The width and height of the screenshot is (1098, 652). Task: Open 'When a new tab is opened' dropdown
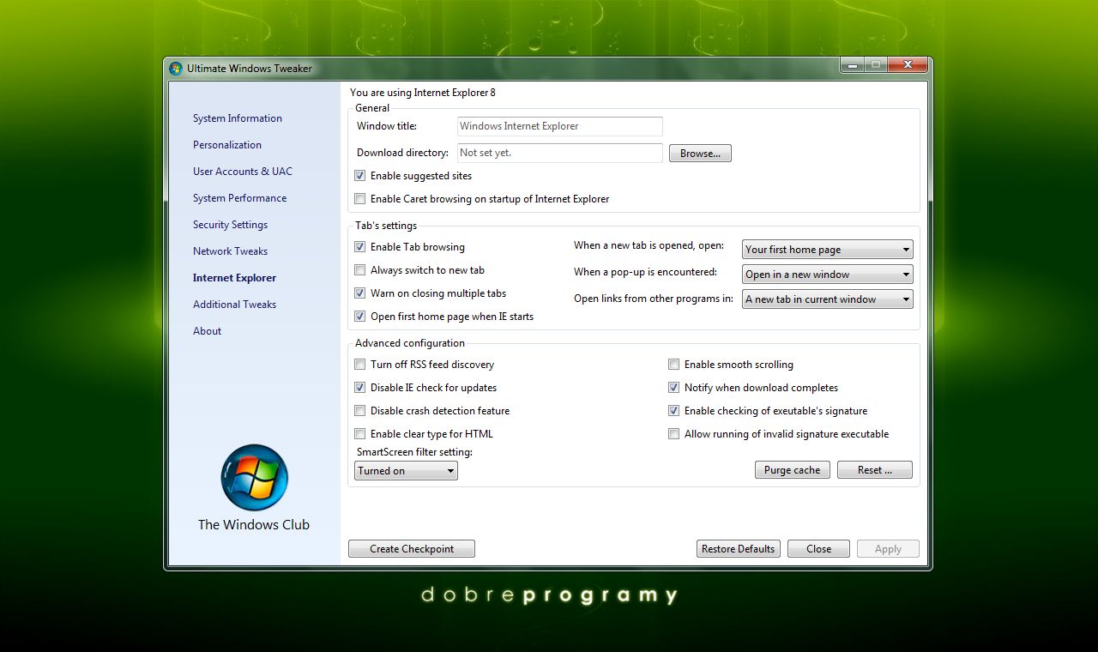coord(827,250)
